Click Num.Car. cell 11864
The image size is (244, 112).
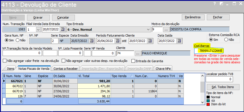[x=146, y=91]
